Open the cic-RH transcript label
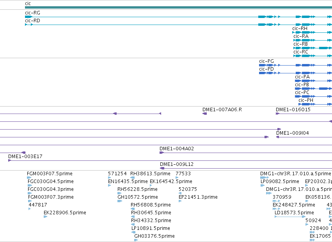The height and width of the screenshot is (242, 332). tap(300, 28)
